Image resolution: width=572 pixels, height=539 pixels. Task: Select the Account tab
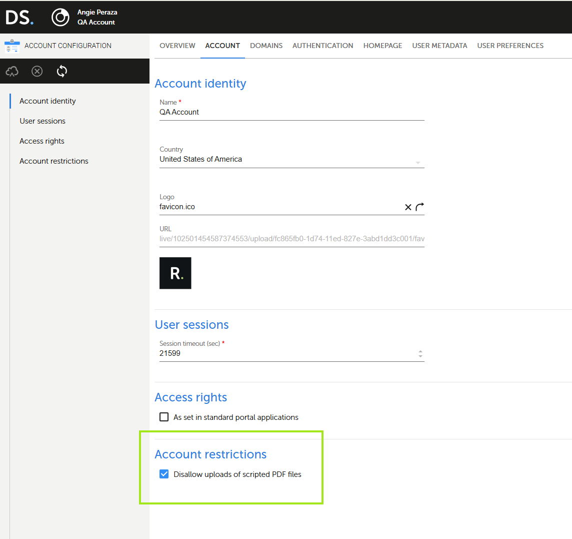pos(222,46)
